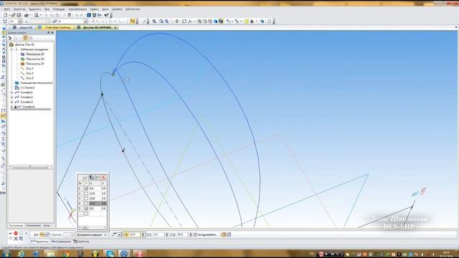
Task: Uncheck the checkbox in vertex row 1
Action: pyautogui.click(x=86, y=188)
